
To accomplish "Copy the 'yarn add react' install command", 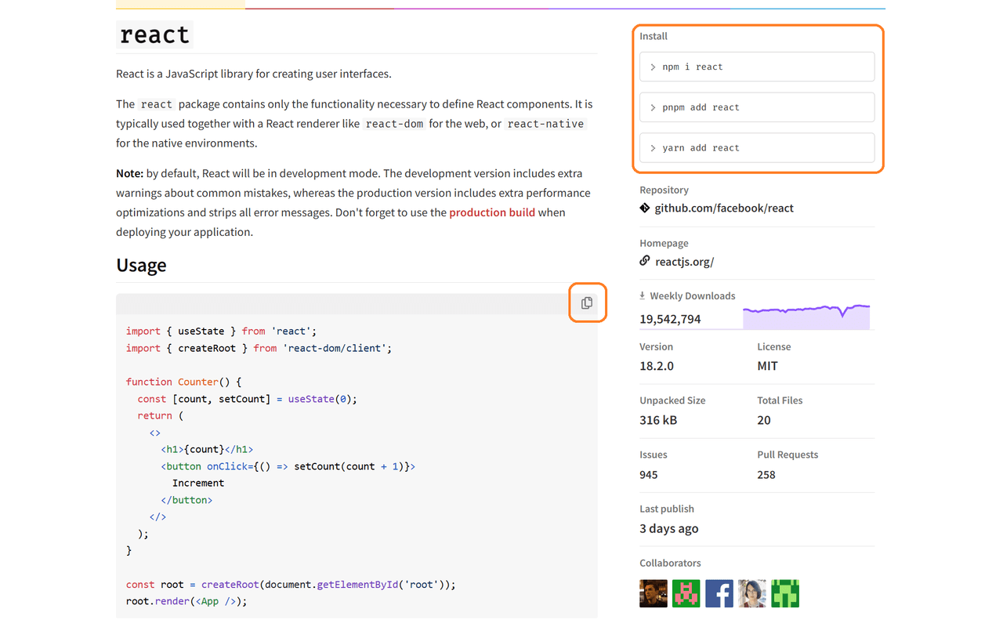I will (757, 147).
